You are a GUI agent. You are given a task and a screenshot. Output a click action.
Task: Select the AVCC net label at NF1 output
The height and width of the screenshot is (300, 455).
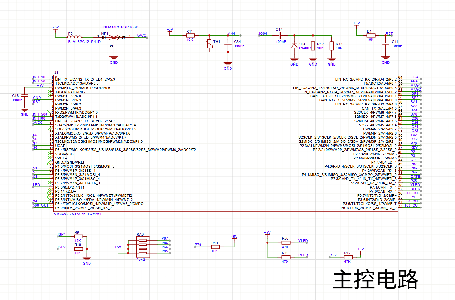pyautogui.click(x=141, y=35)
